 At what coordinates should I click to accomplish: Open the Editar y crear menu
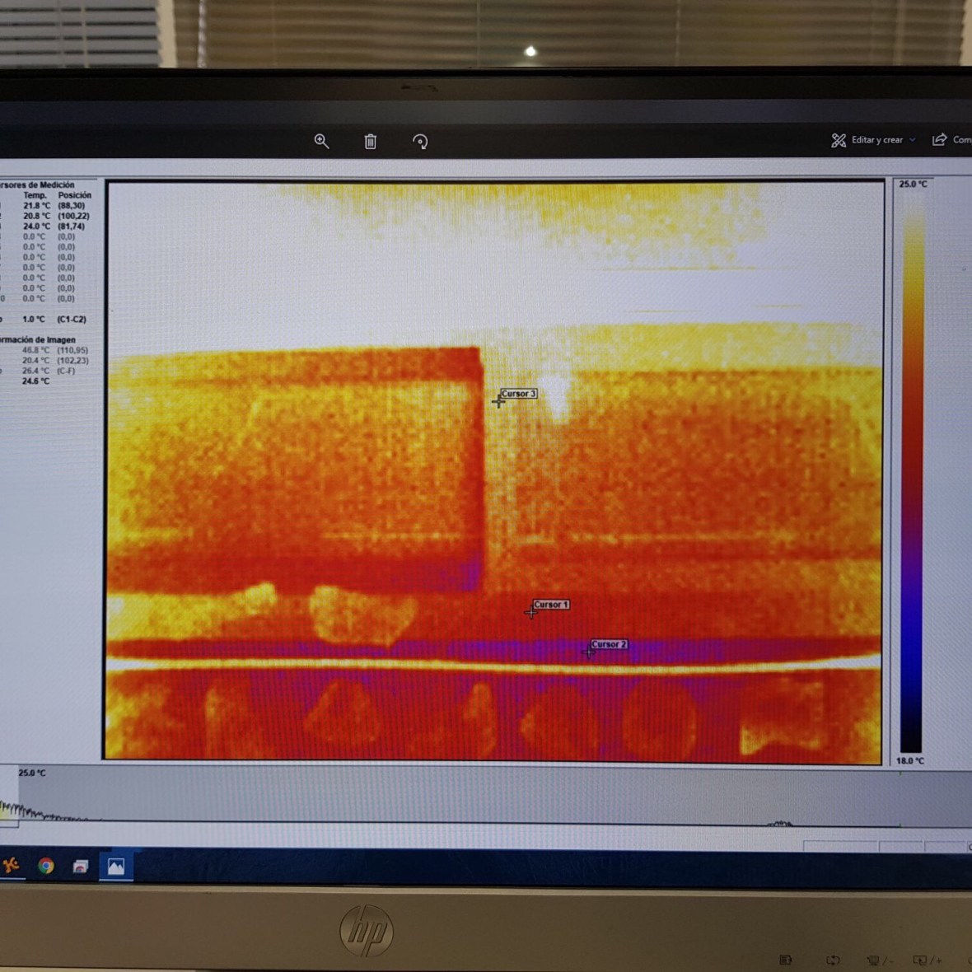tap(876, 140)
